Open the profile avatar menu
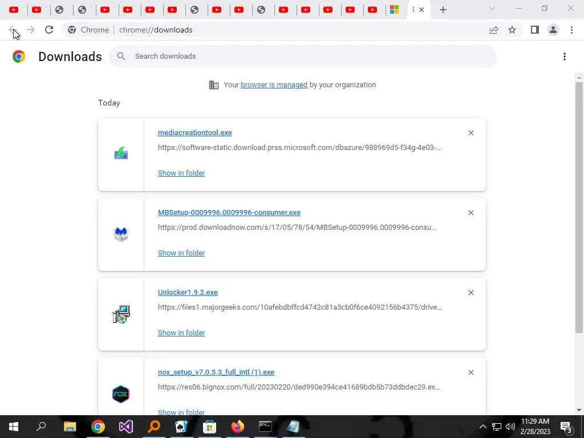The width and height of the screenshot is (584, 438). (553, 30)
